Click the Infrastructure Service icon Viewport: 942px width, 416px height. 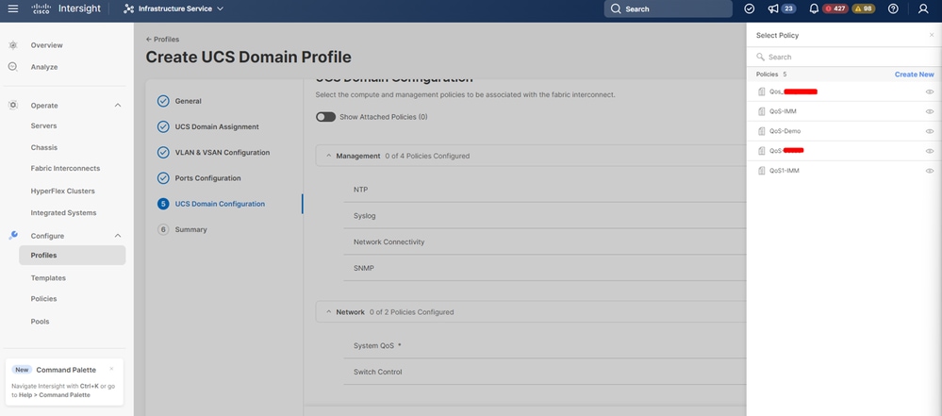coord(128,9)
